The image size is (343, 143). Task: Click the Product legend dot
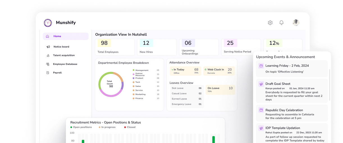point(134,78)
